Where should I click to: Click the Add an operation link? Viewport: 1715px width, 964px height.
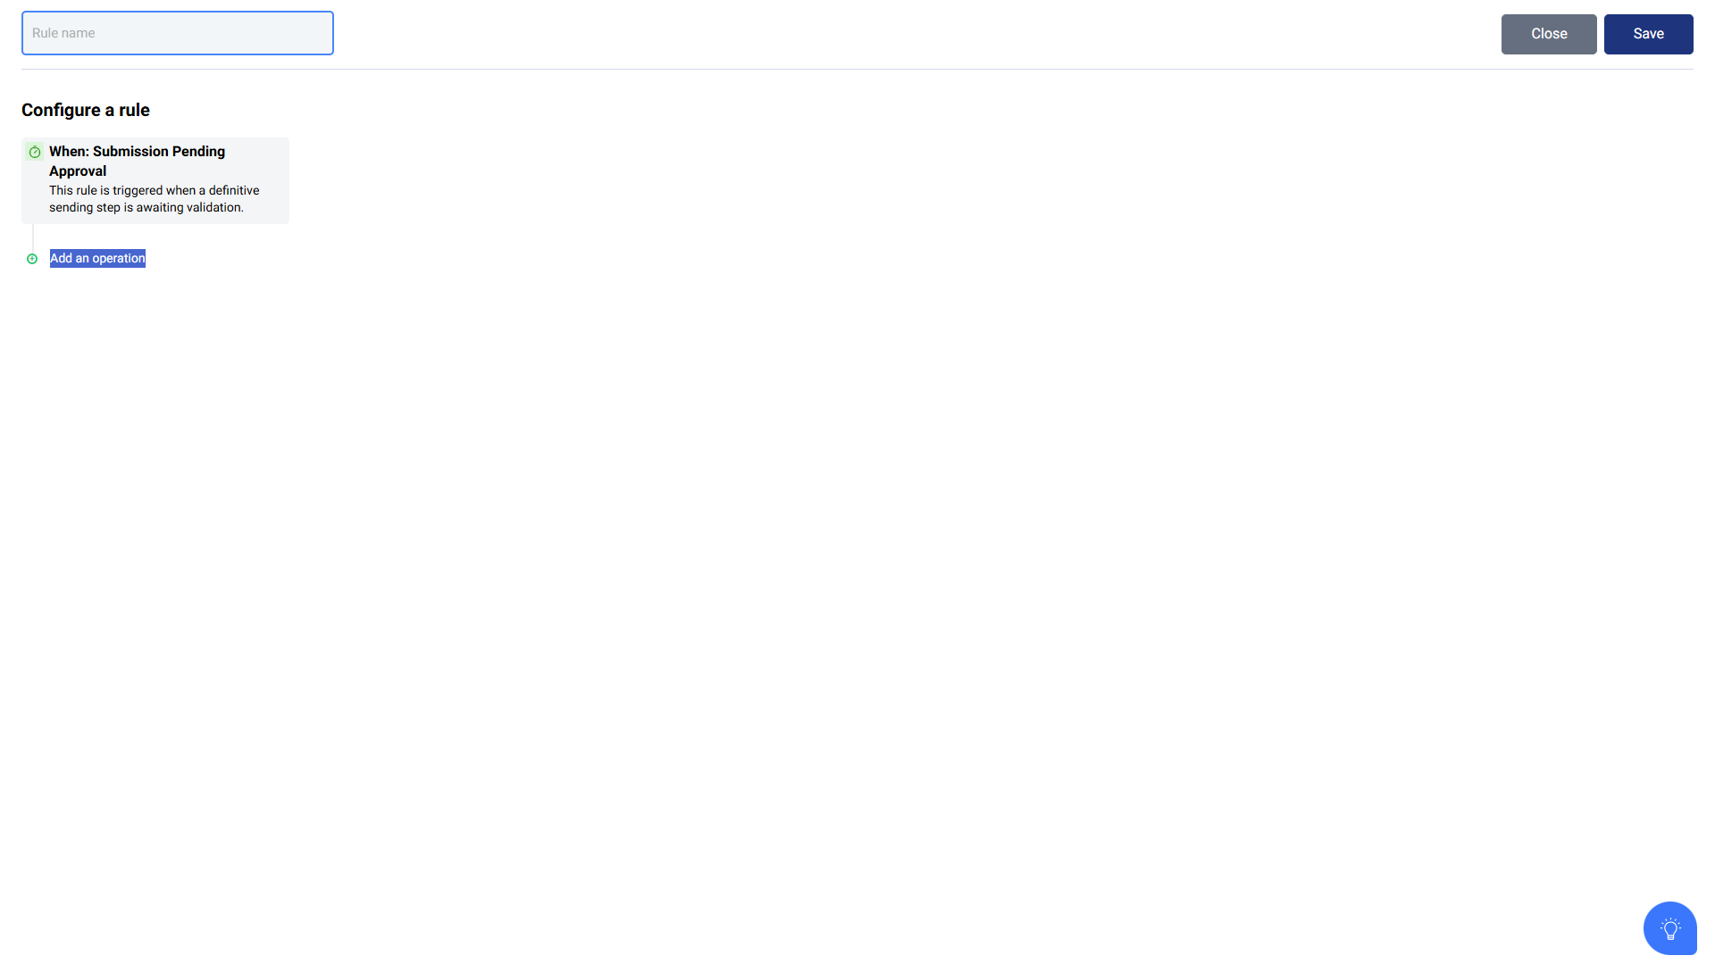[x=97, y=258]
